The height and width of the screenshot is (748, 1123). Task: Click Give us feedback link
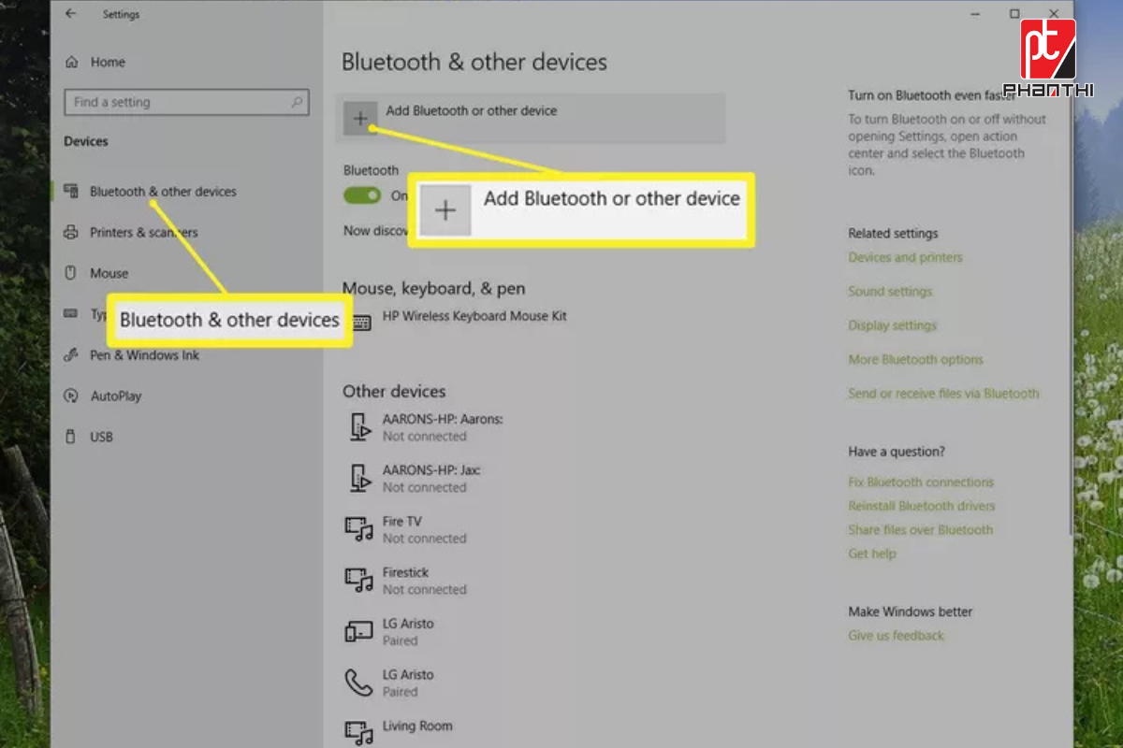(x=897, y=636)
